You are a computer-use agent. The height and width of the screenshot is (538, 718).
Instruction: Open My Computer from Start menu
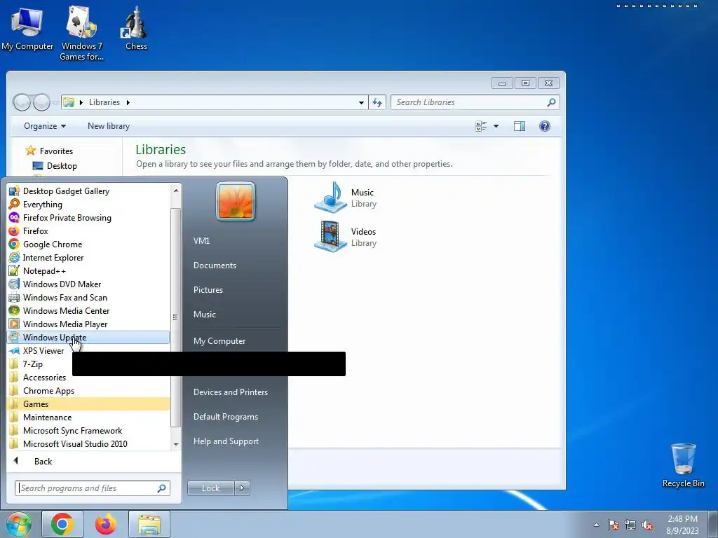click(219, 341)
